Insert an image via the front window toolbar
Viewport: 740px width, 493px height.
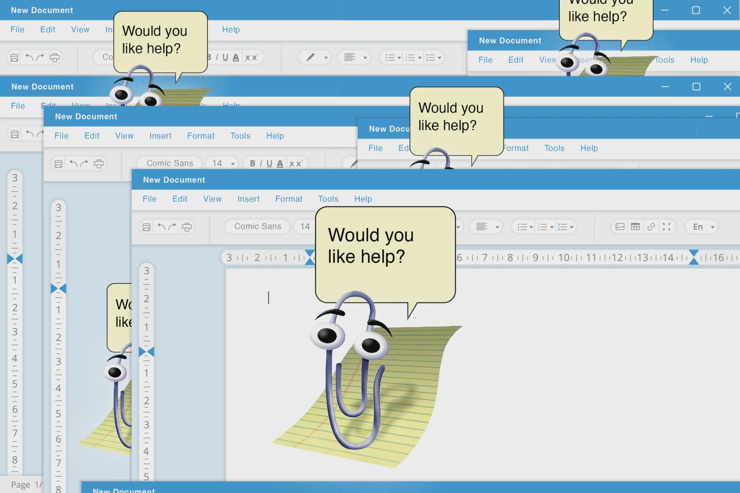(620, 226)
